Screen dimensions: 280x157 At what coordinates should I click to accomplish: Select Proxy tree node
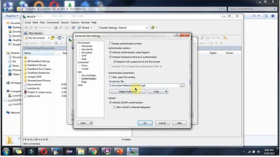[x=84, y=65]
